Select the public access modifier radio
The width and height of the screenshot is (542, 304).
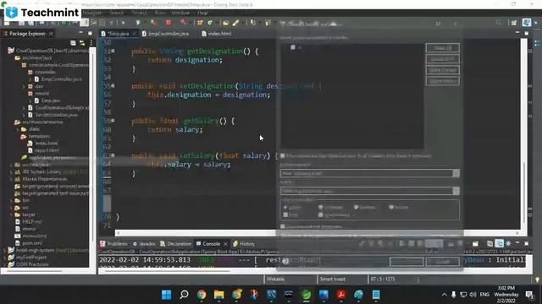click(x=285, y=208)
